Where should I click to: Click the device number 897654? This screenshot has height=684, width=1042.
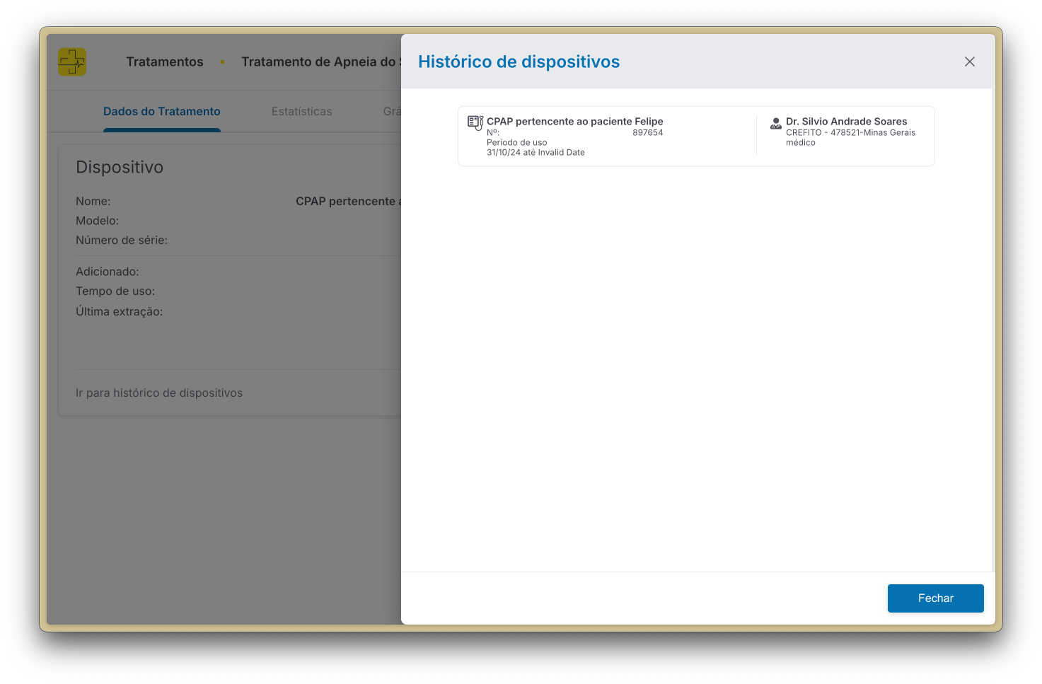pos(647,132)
